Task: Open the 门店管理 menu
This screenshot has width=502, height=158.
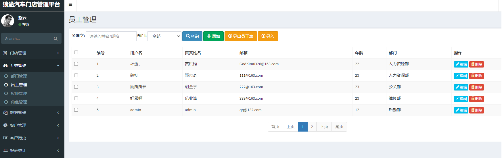Action: tap(32, 53)
